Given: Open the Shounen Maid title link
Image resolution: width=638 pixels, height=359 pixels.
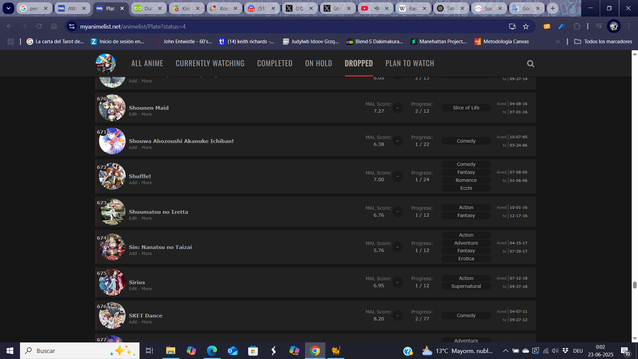Looking at the screenshot, I should pyautogui.click(x=149, y=108).
